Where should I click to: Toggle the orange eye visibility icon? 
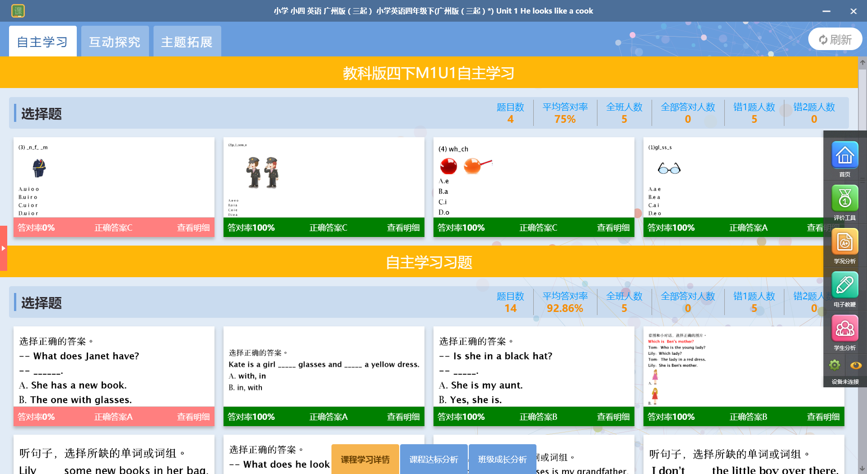pyautogui.click(x=856, y=365)
